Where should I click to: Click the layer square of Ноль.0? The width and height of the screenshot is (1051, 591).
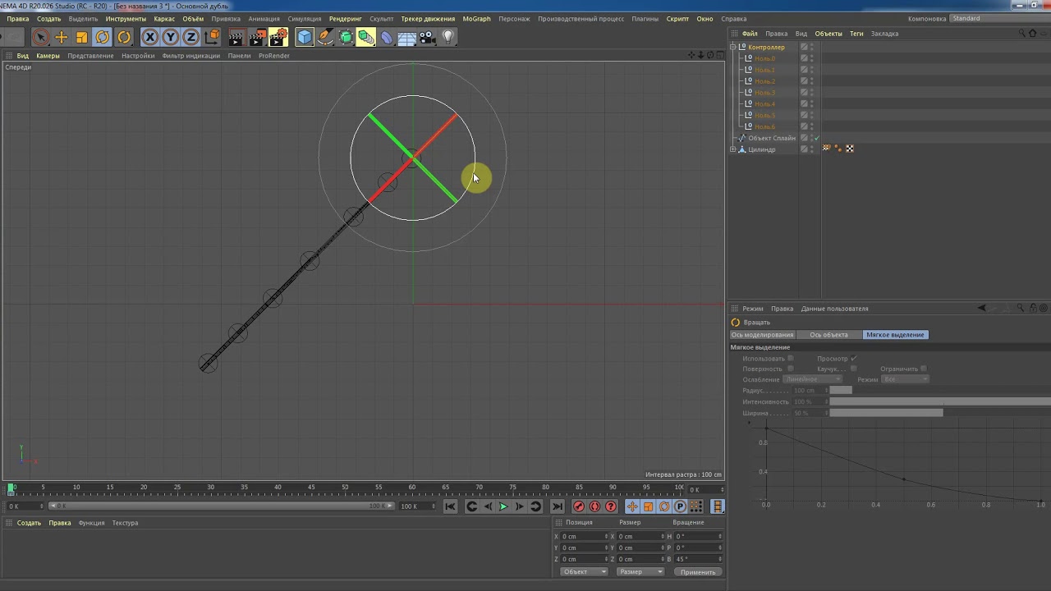(804, 58)
